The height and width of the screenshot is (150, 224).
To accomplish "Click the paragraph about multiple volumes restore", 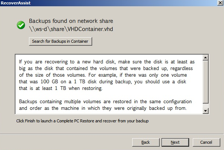I will (105, 105).
